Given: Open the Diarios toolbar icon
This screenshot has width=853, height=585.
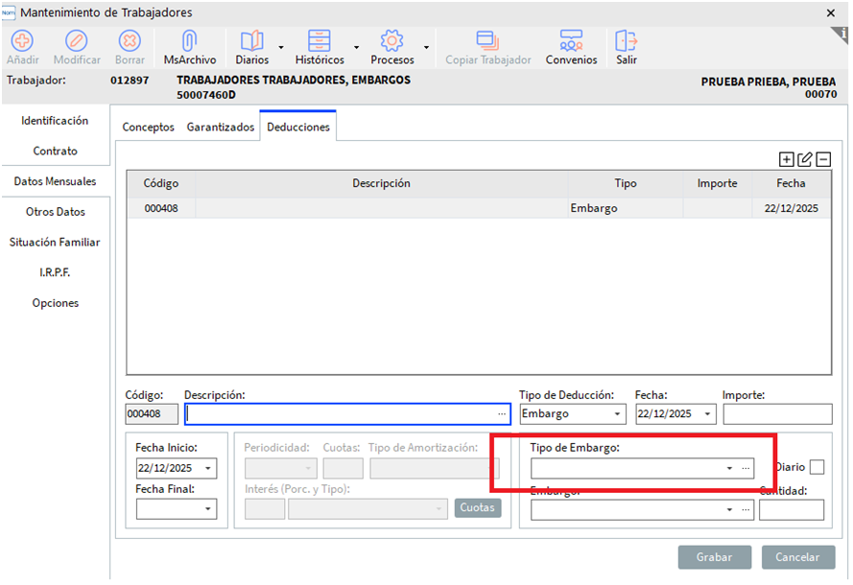Looking at the screenshot, I should coord(251,41).
